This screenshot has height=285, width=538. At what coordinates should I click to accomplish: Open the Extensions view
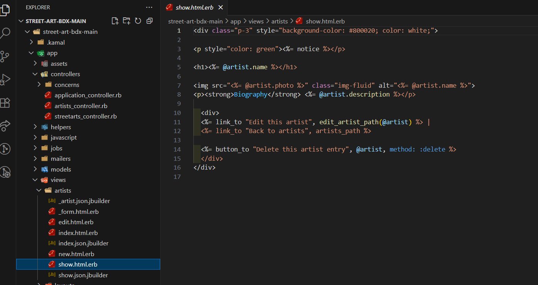coord(5,103)
